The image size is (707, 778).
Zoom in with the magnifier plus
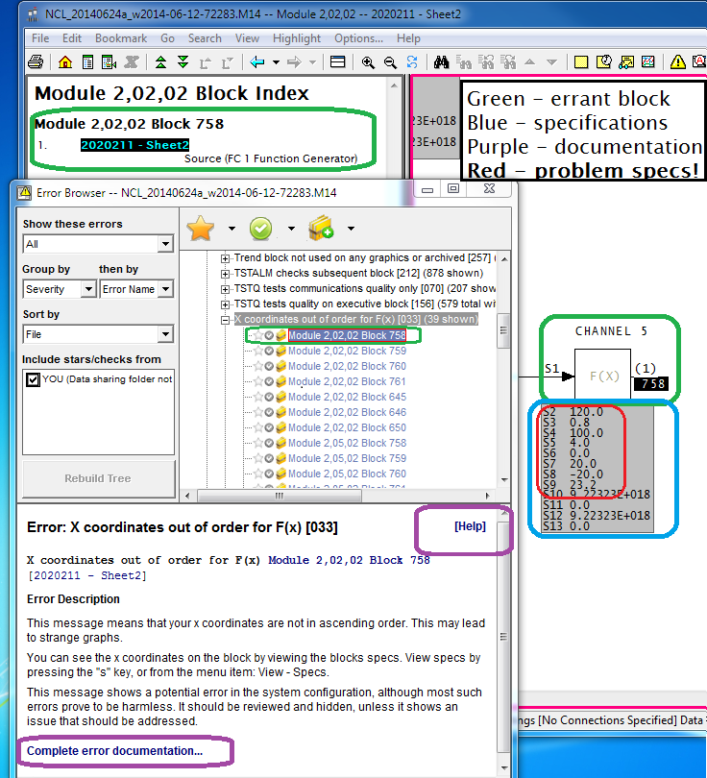[x=368, y=62]
